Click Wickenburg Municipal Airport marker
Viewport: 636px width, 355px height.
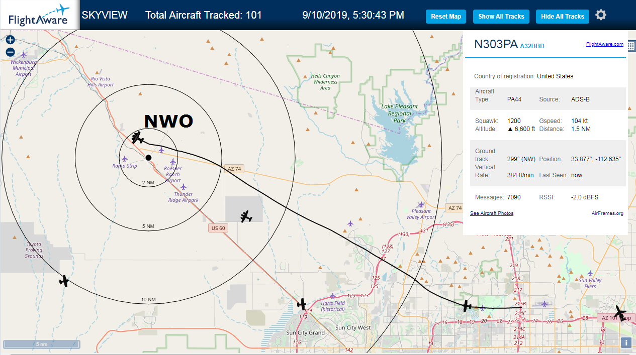24,54
